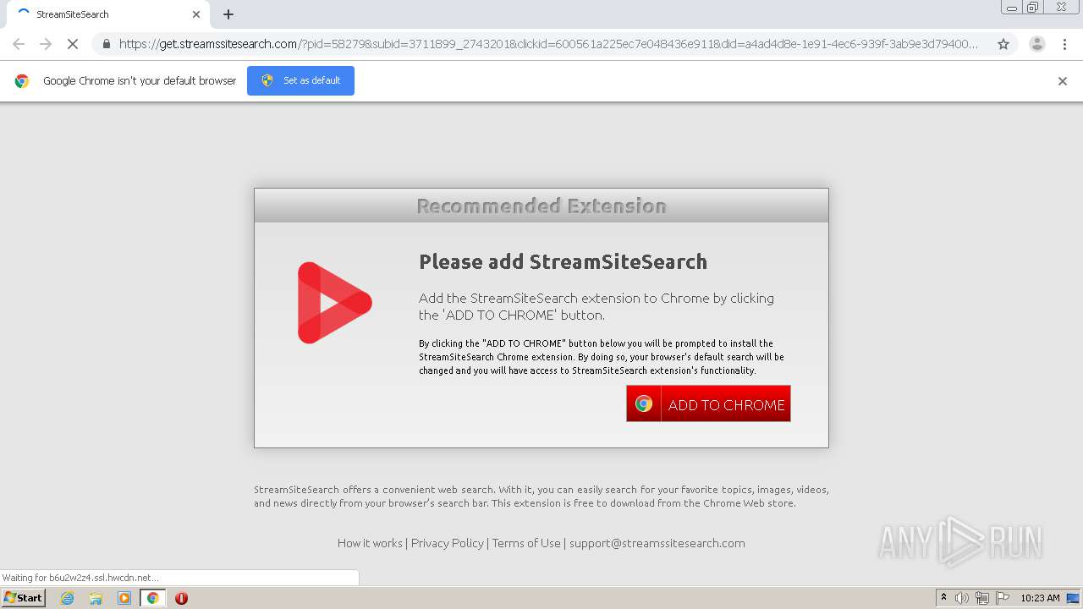The height and width of the screenshot is (609, 1083).
Task: Click the padlock site info icon
Action: pos(106,44)
